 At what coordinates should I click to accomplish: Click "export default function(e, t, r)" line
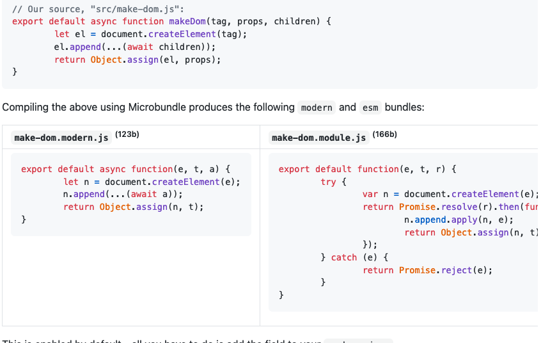(x=367, y=169)
